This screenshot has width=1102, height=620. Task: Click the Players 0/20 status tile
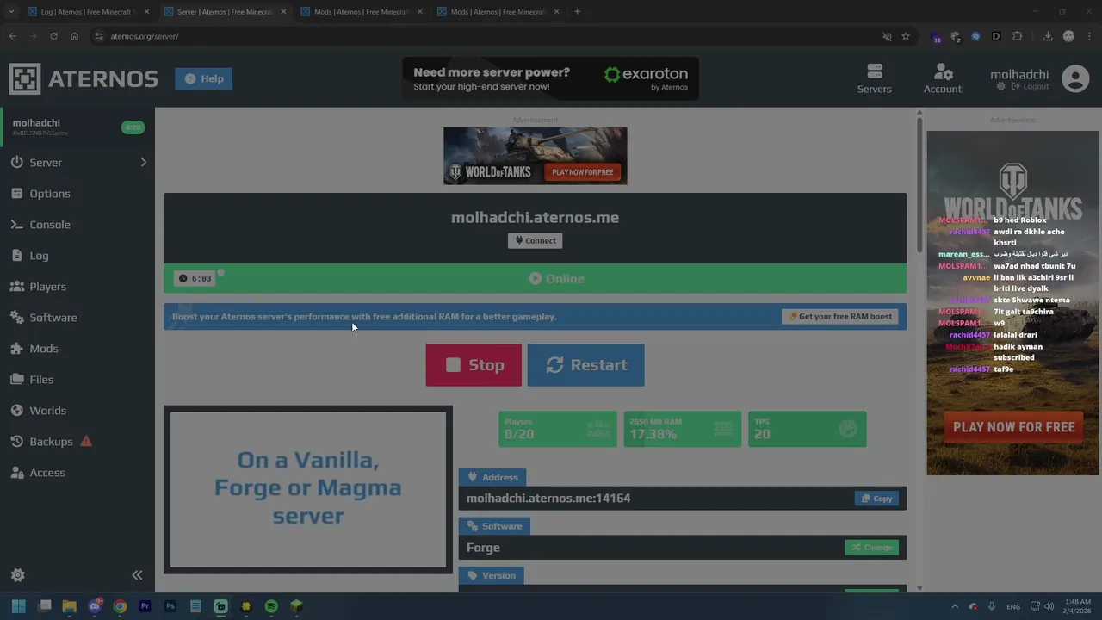[558, 429]
